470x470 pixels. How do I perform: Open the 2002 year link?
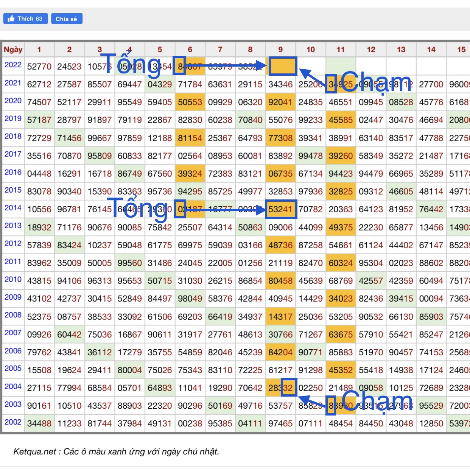click(x=13, y=422)
